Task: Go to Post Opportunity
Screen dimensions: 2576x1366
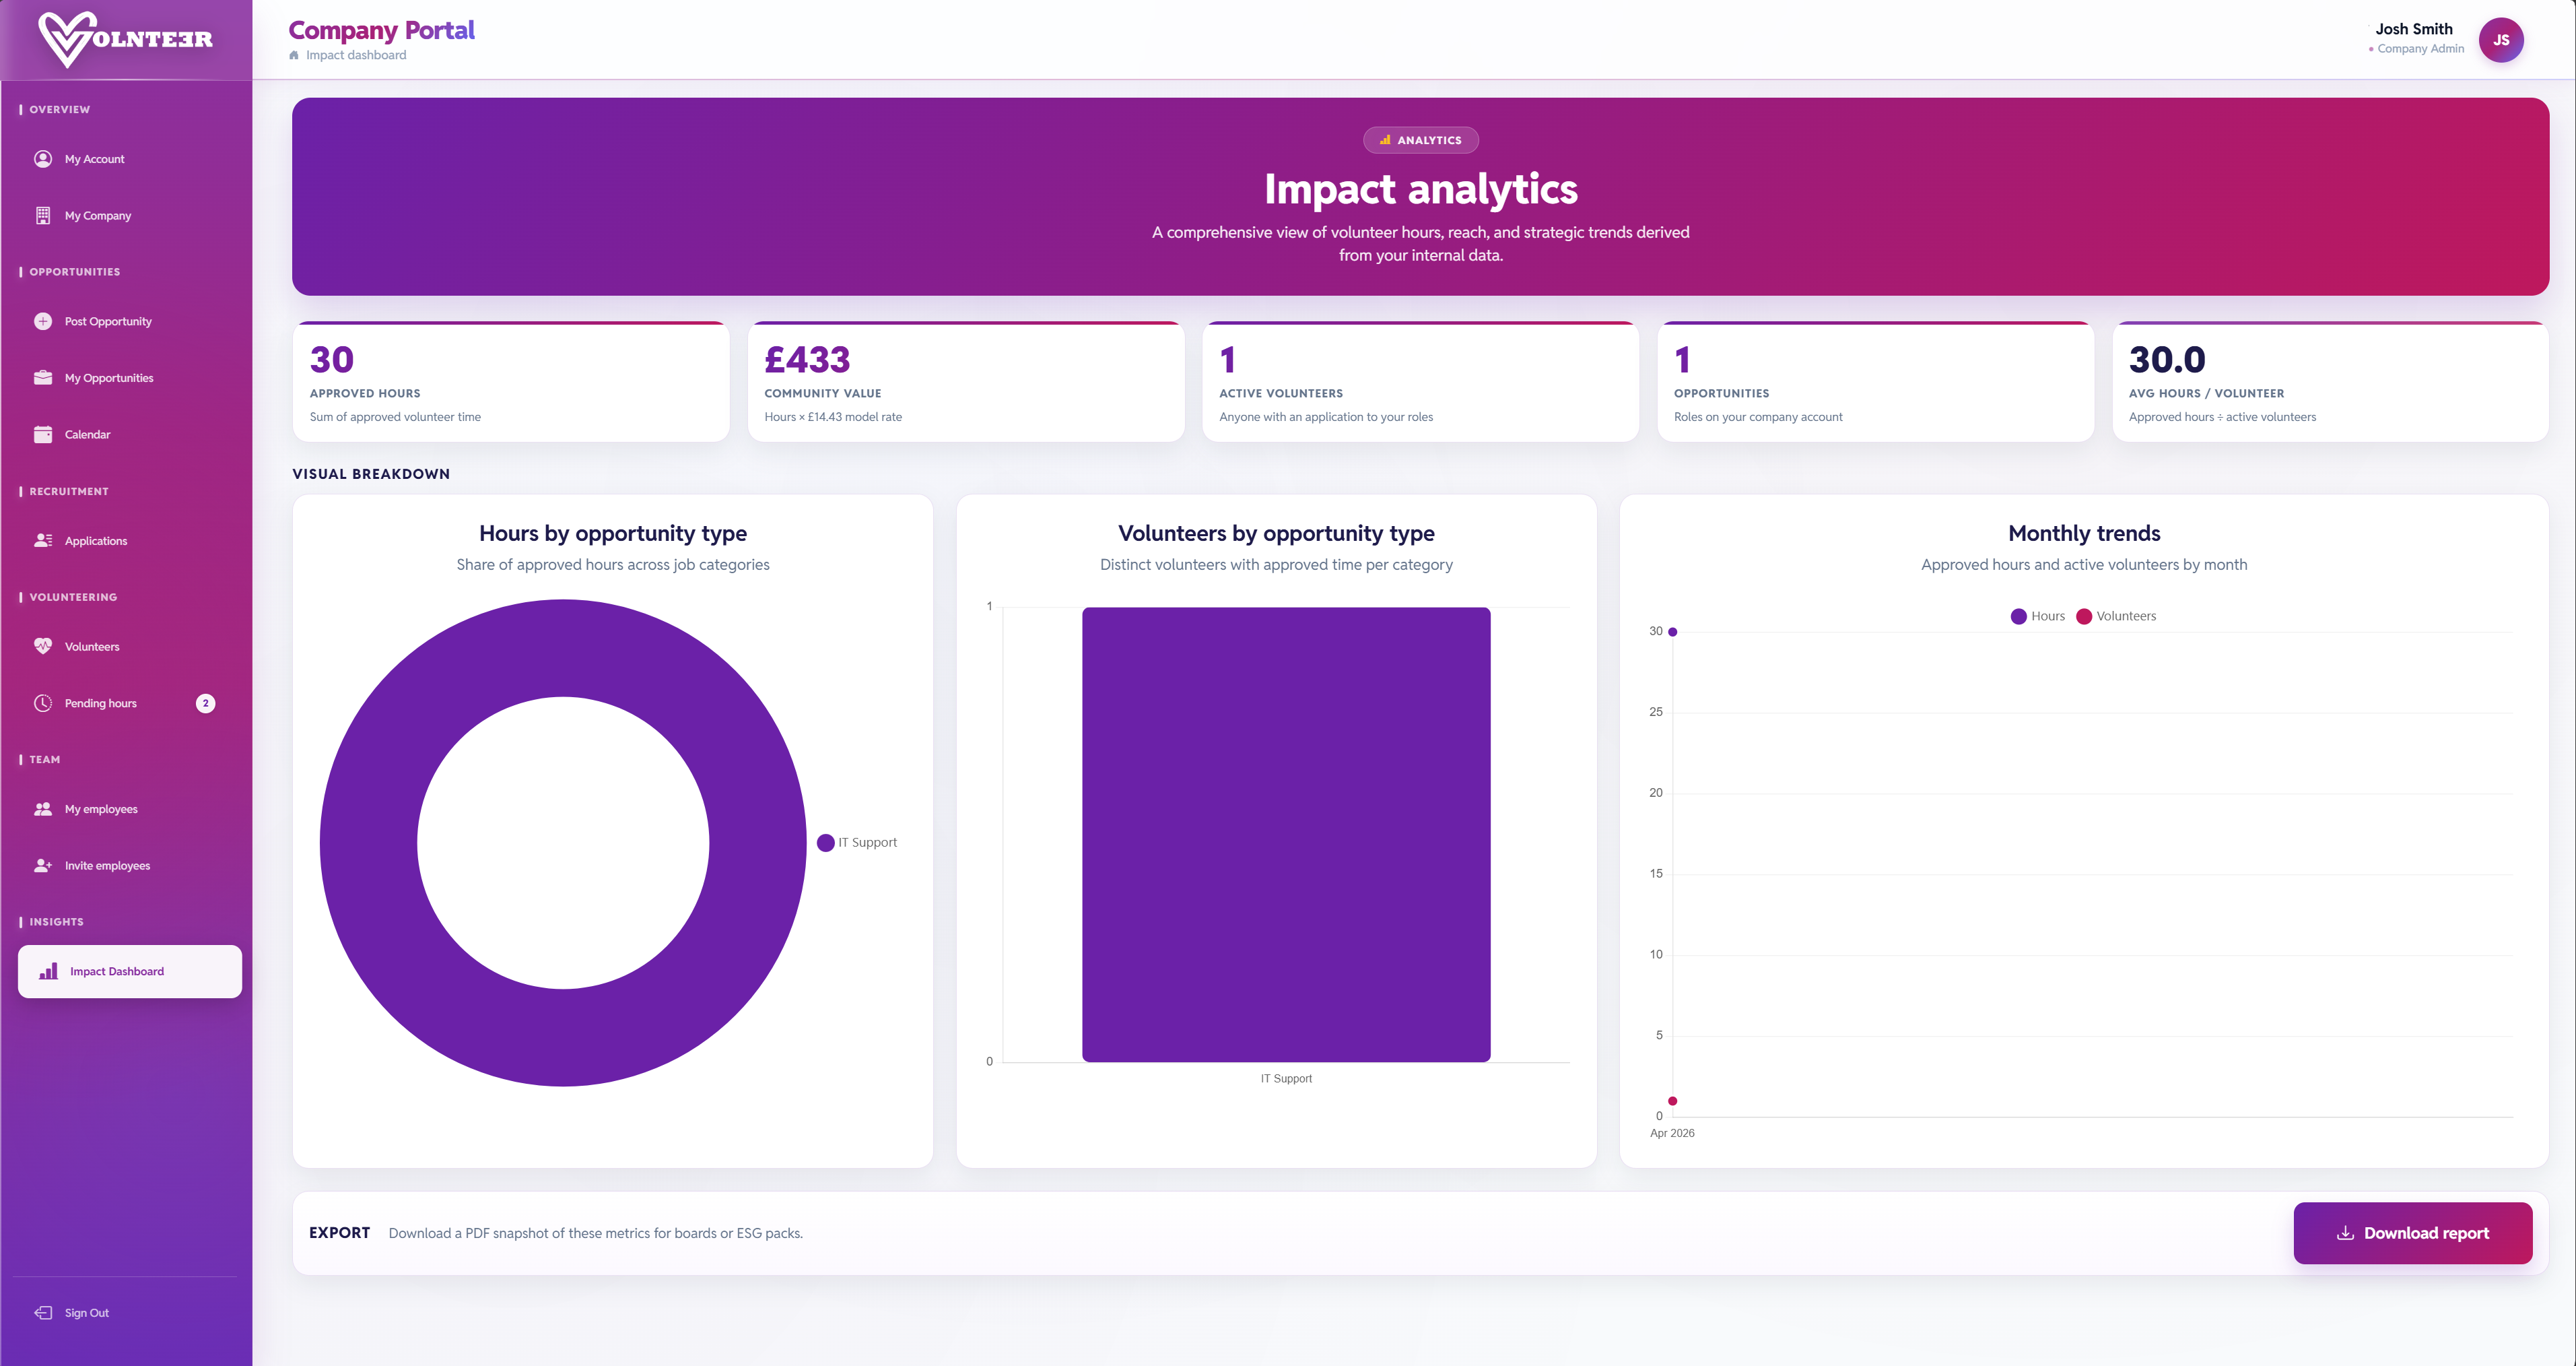Action: [130, 321]
